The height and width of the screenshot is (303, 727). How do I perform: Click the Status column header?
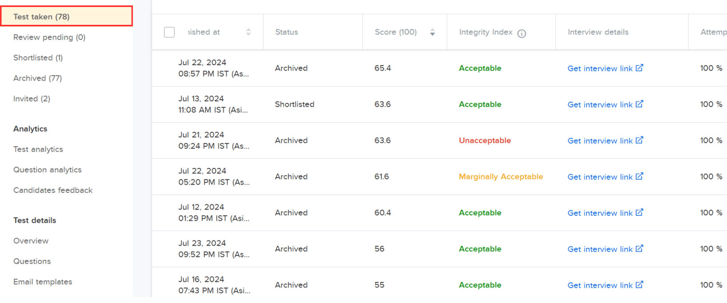tap(287, 32)
